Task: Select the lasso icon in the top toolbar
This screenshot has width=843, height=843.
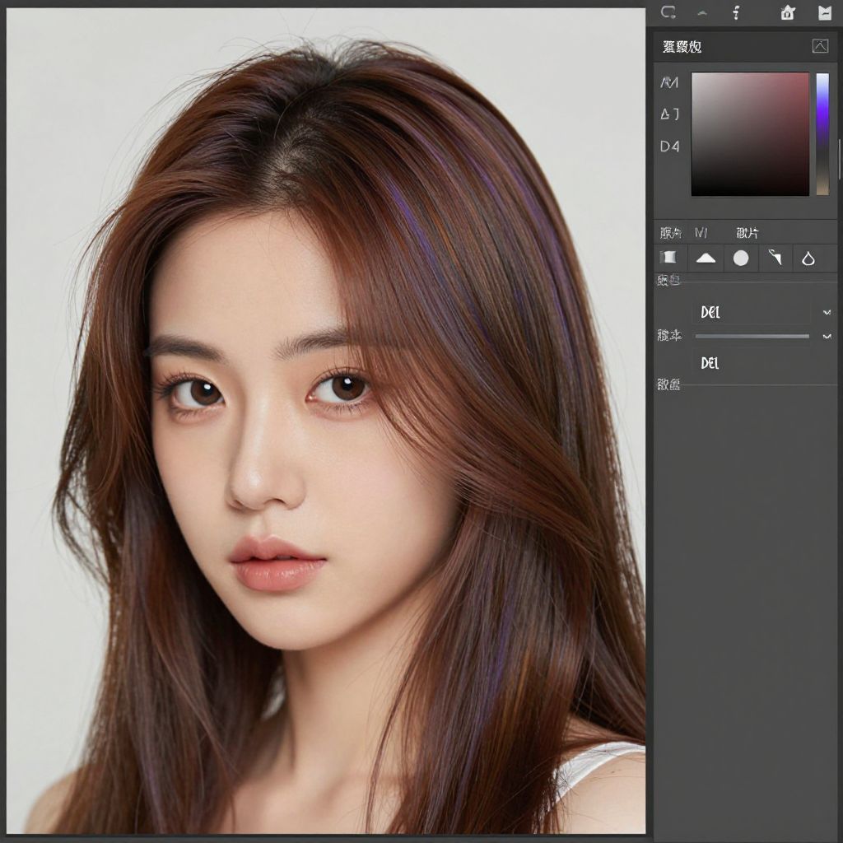Action: click(668, 12)
